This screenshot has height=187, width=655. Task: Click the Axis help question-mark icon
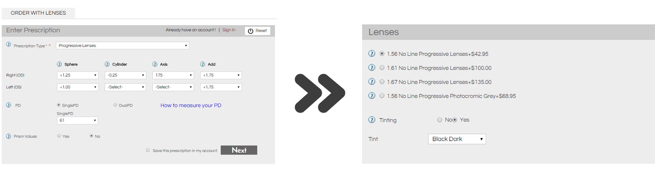click(x=155, y=64)
